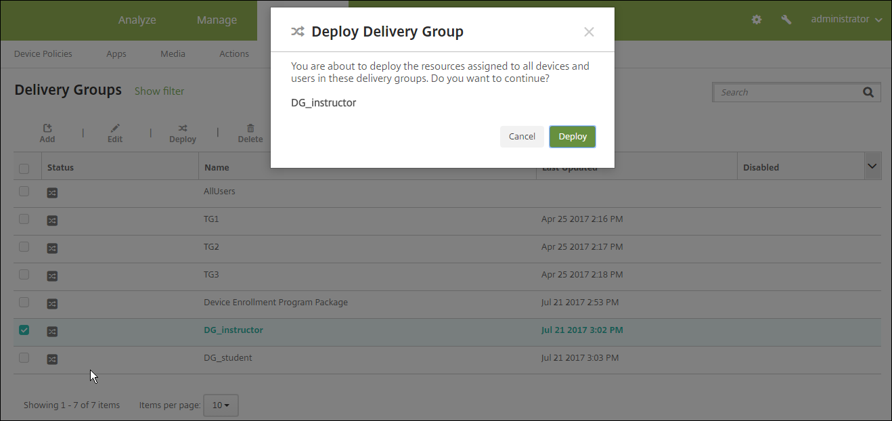The height and width of the screenshot is (421, 892).
Task: Uncheck the DG_instructor row checkbox
Action: pyautogui.click(x=24, y=330)
